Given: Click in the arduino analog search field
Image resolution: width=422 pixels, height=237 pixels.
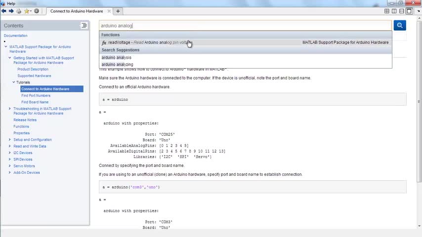Looking at the screenshot, I should click(245, 26).
